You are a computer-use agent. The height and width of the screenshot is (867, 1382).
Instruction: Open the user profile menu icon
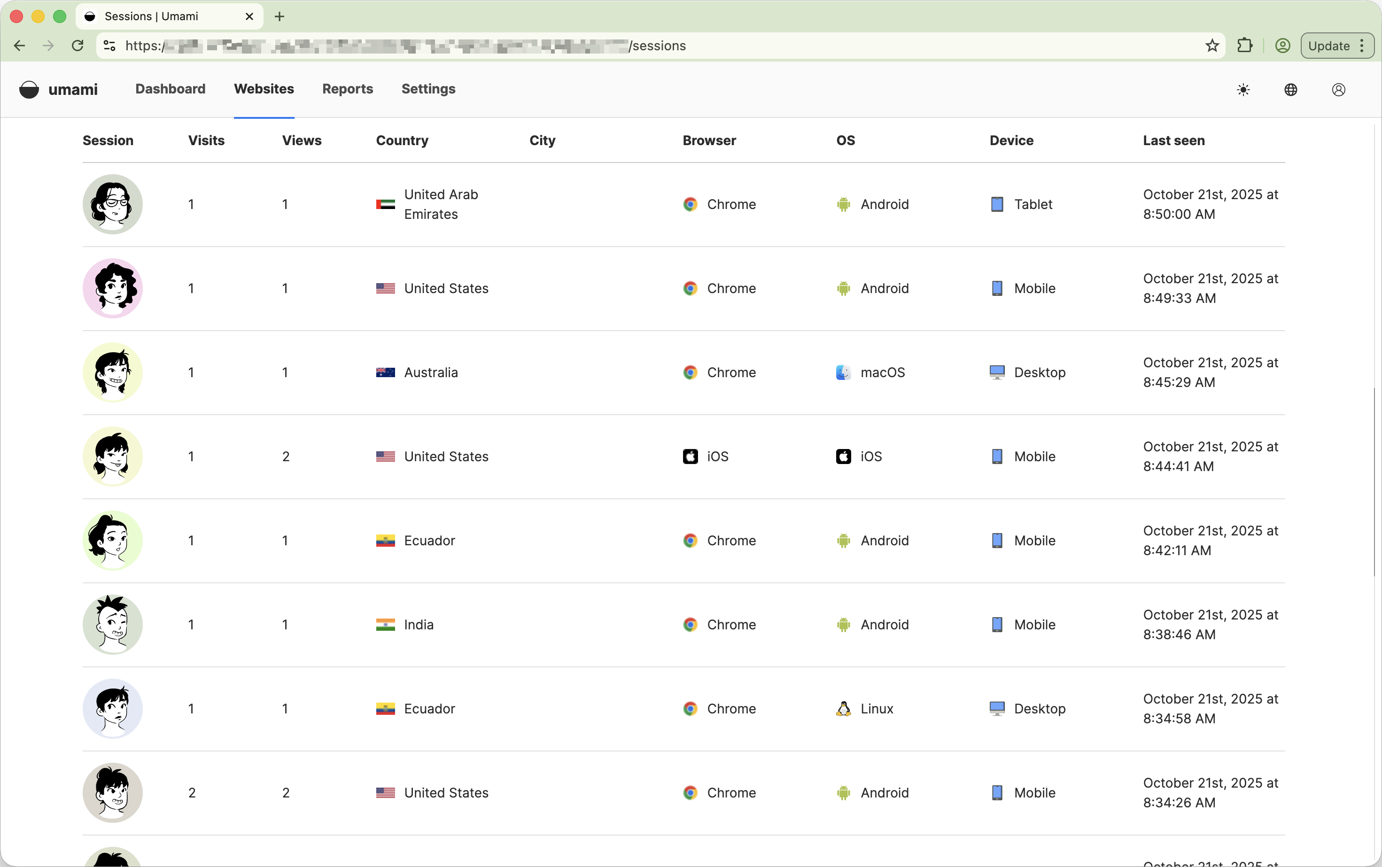(x=1338, y=89)
